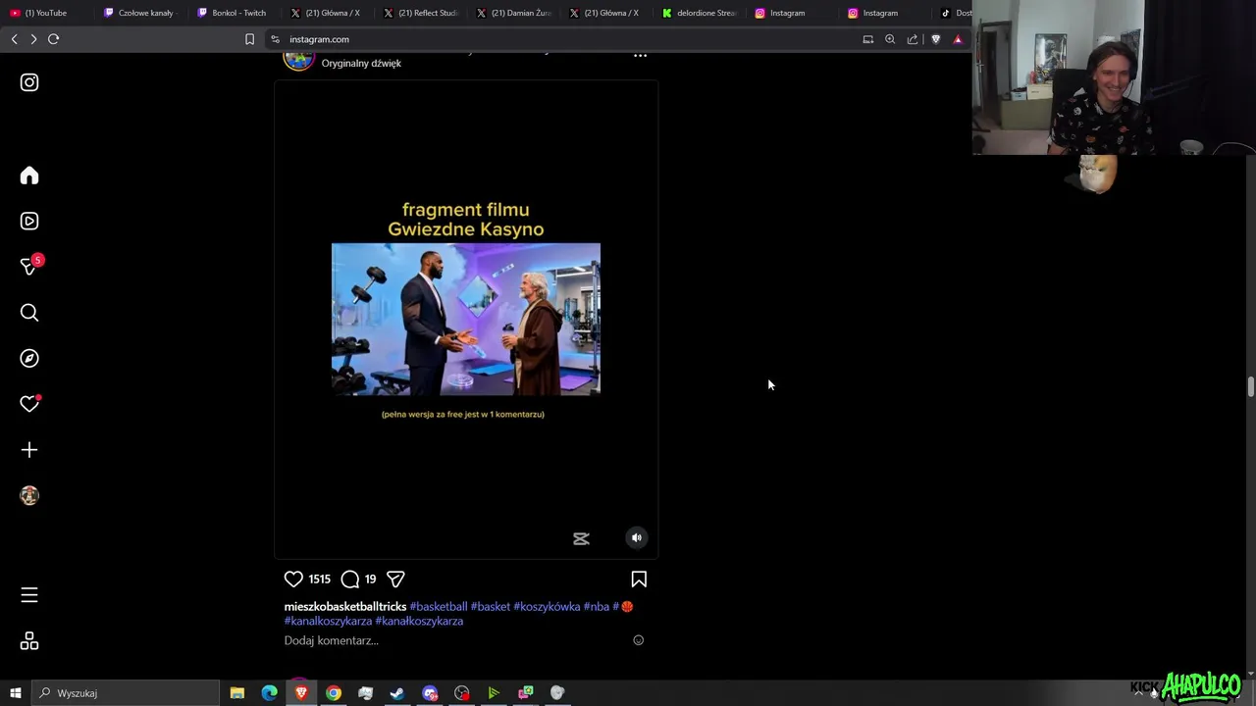Open Messages with 5 unread badge
This screenshot has width=1256, height=706.
point(30,266)
